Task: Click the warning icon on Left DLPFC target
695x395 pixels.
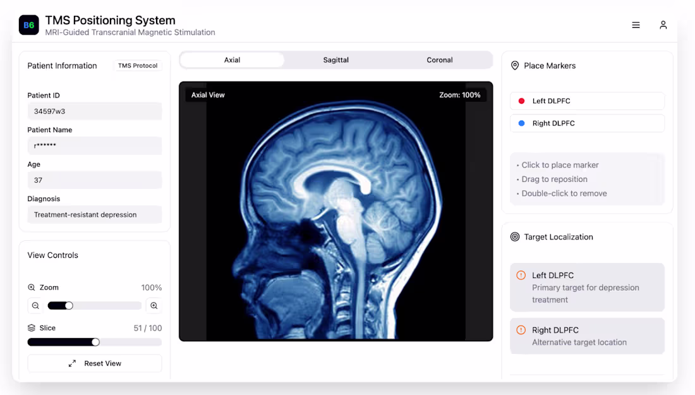Action: (521, 275)
